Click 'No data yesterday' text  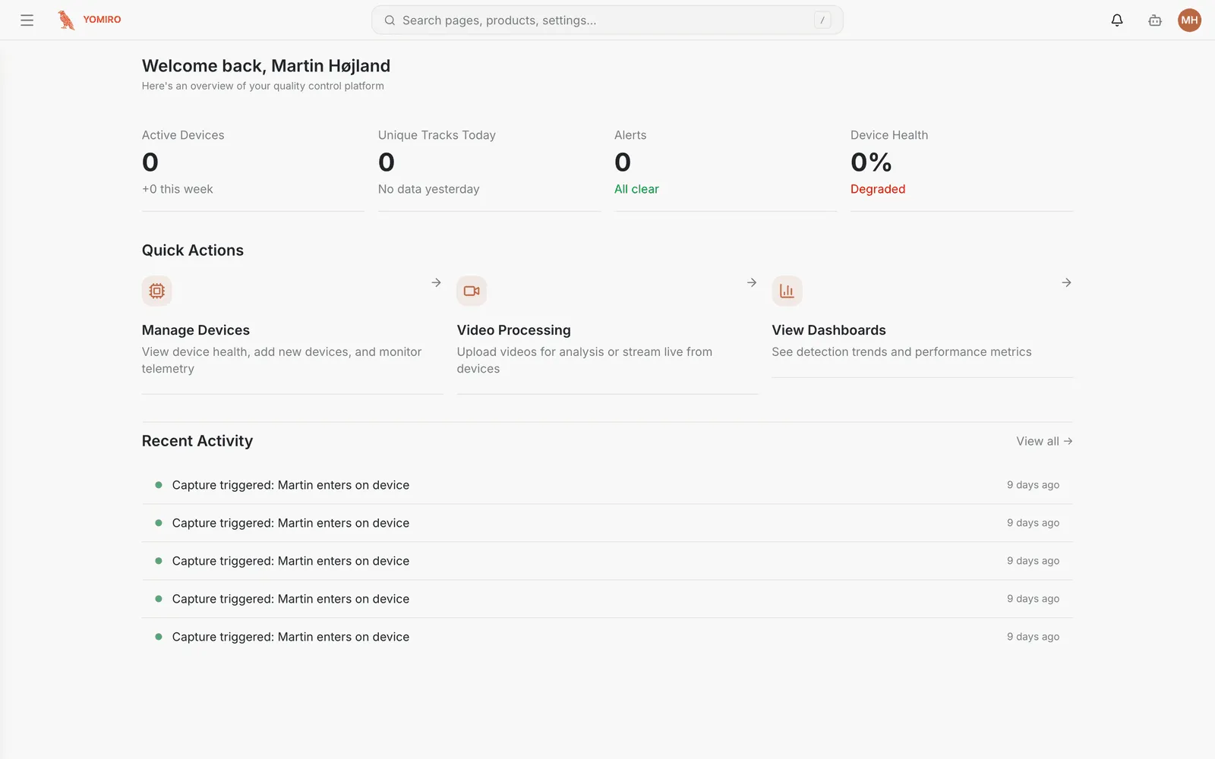pos(429,189)
